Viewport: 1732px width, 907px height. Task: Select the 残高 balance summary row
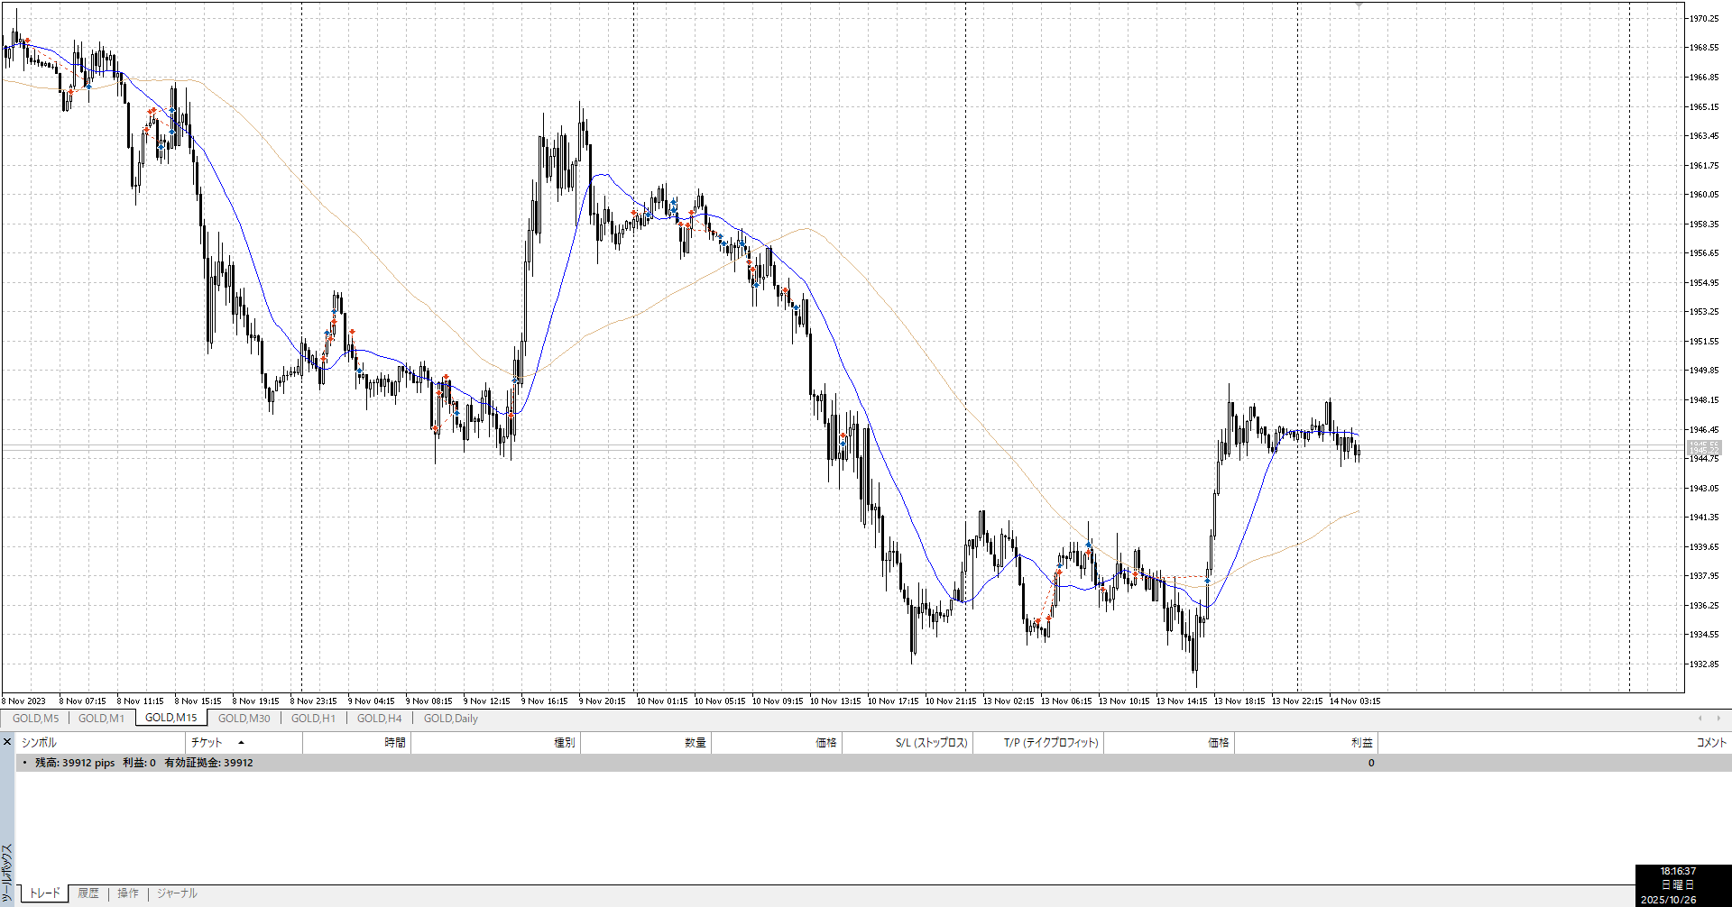[144, 763]
